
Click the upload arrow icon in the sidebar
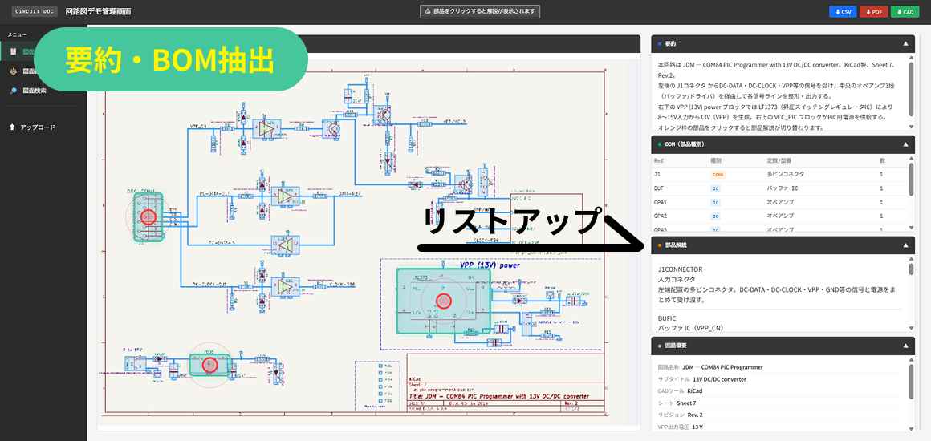[x=12, y=127]
